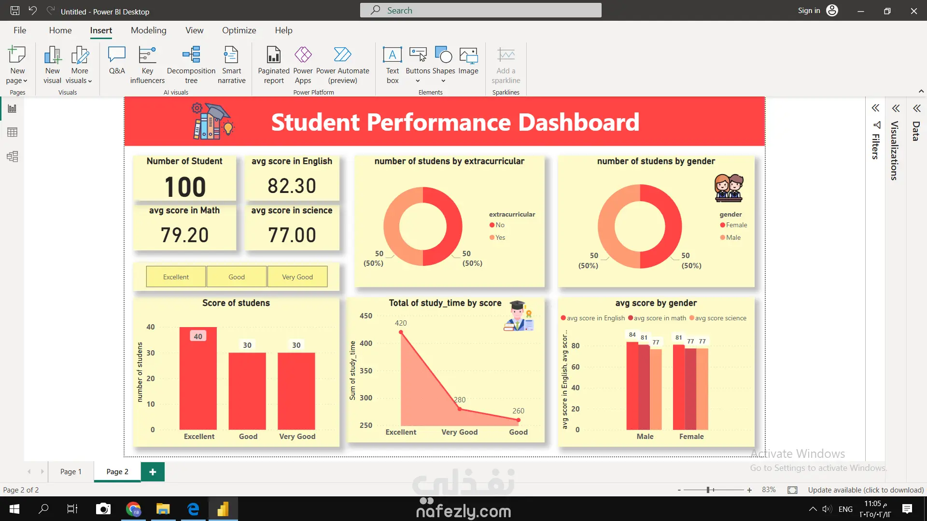Adjust the zoom level slider
This screenshot has width=927, height=521.
(708, 490)
